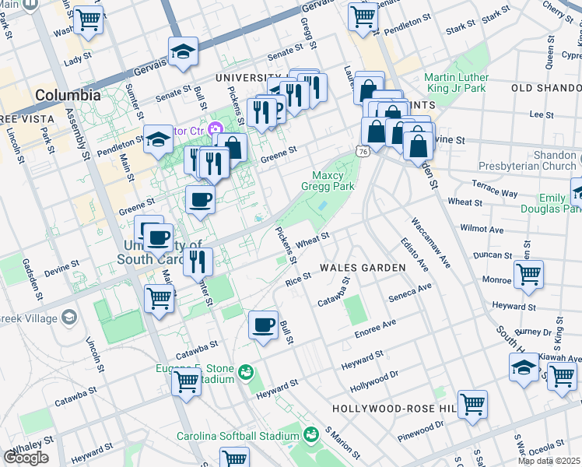Click the Assembly St street label
The height and width of the screenshot is (467, 582).
[78, 134]
